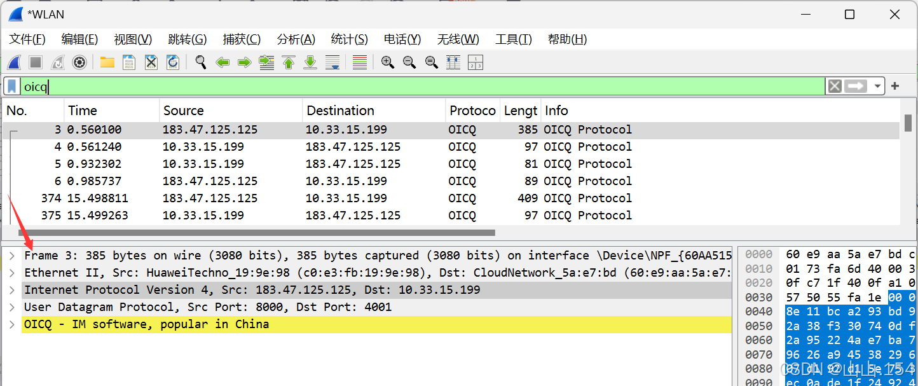
Task: Open the 帮助(H) menu
Action: click(568, 39)
